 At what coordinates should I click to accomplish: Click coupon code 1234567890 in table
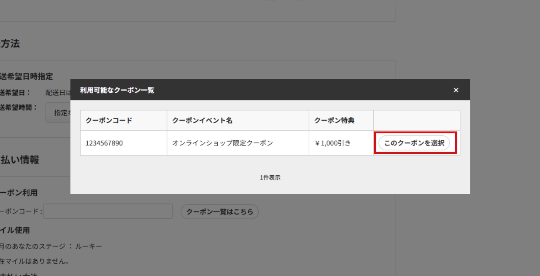tap(104, 143)
